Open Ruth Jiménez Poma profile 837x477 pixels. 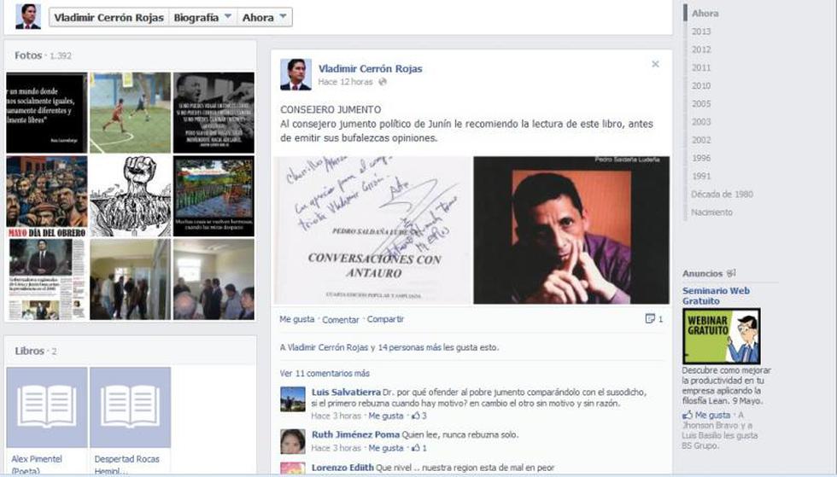coord(355,434)
